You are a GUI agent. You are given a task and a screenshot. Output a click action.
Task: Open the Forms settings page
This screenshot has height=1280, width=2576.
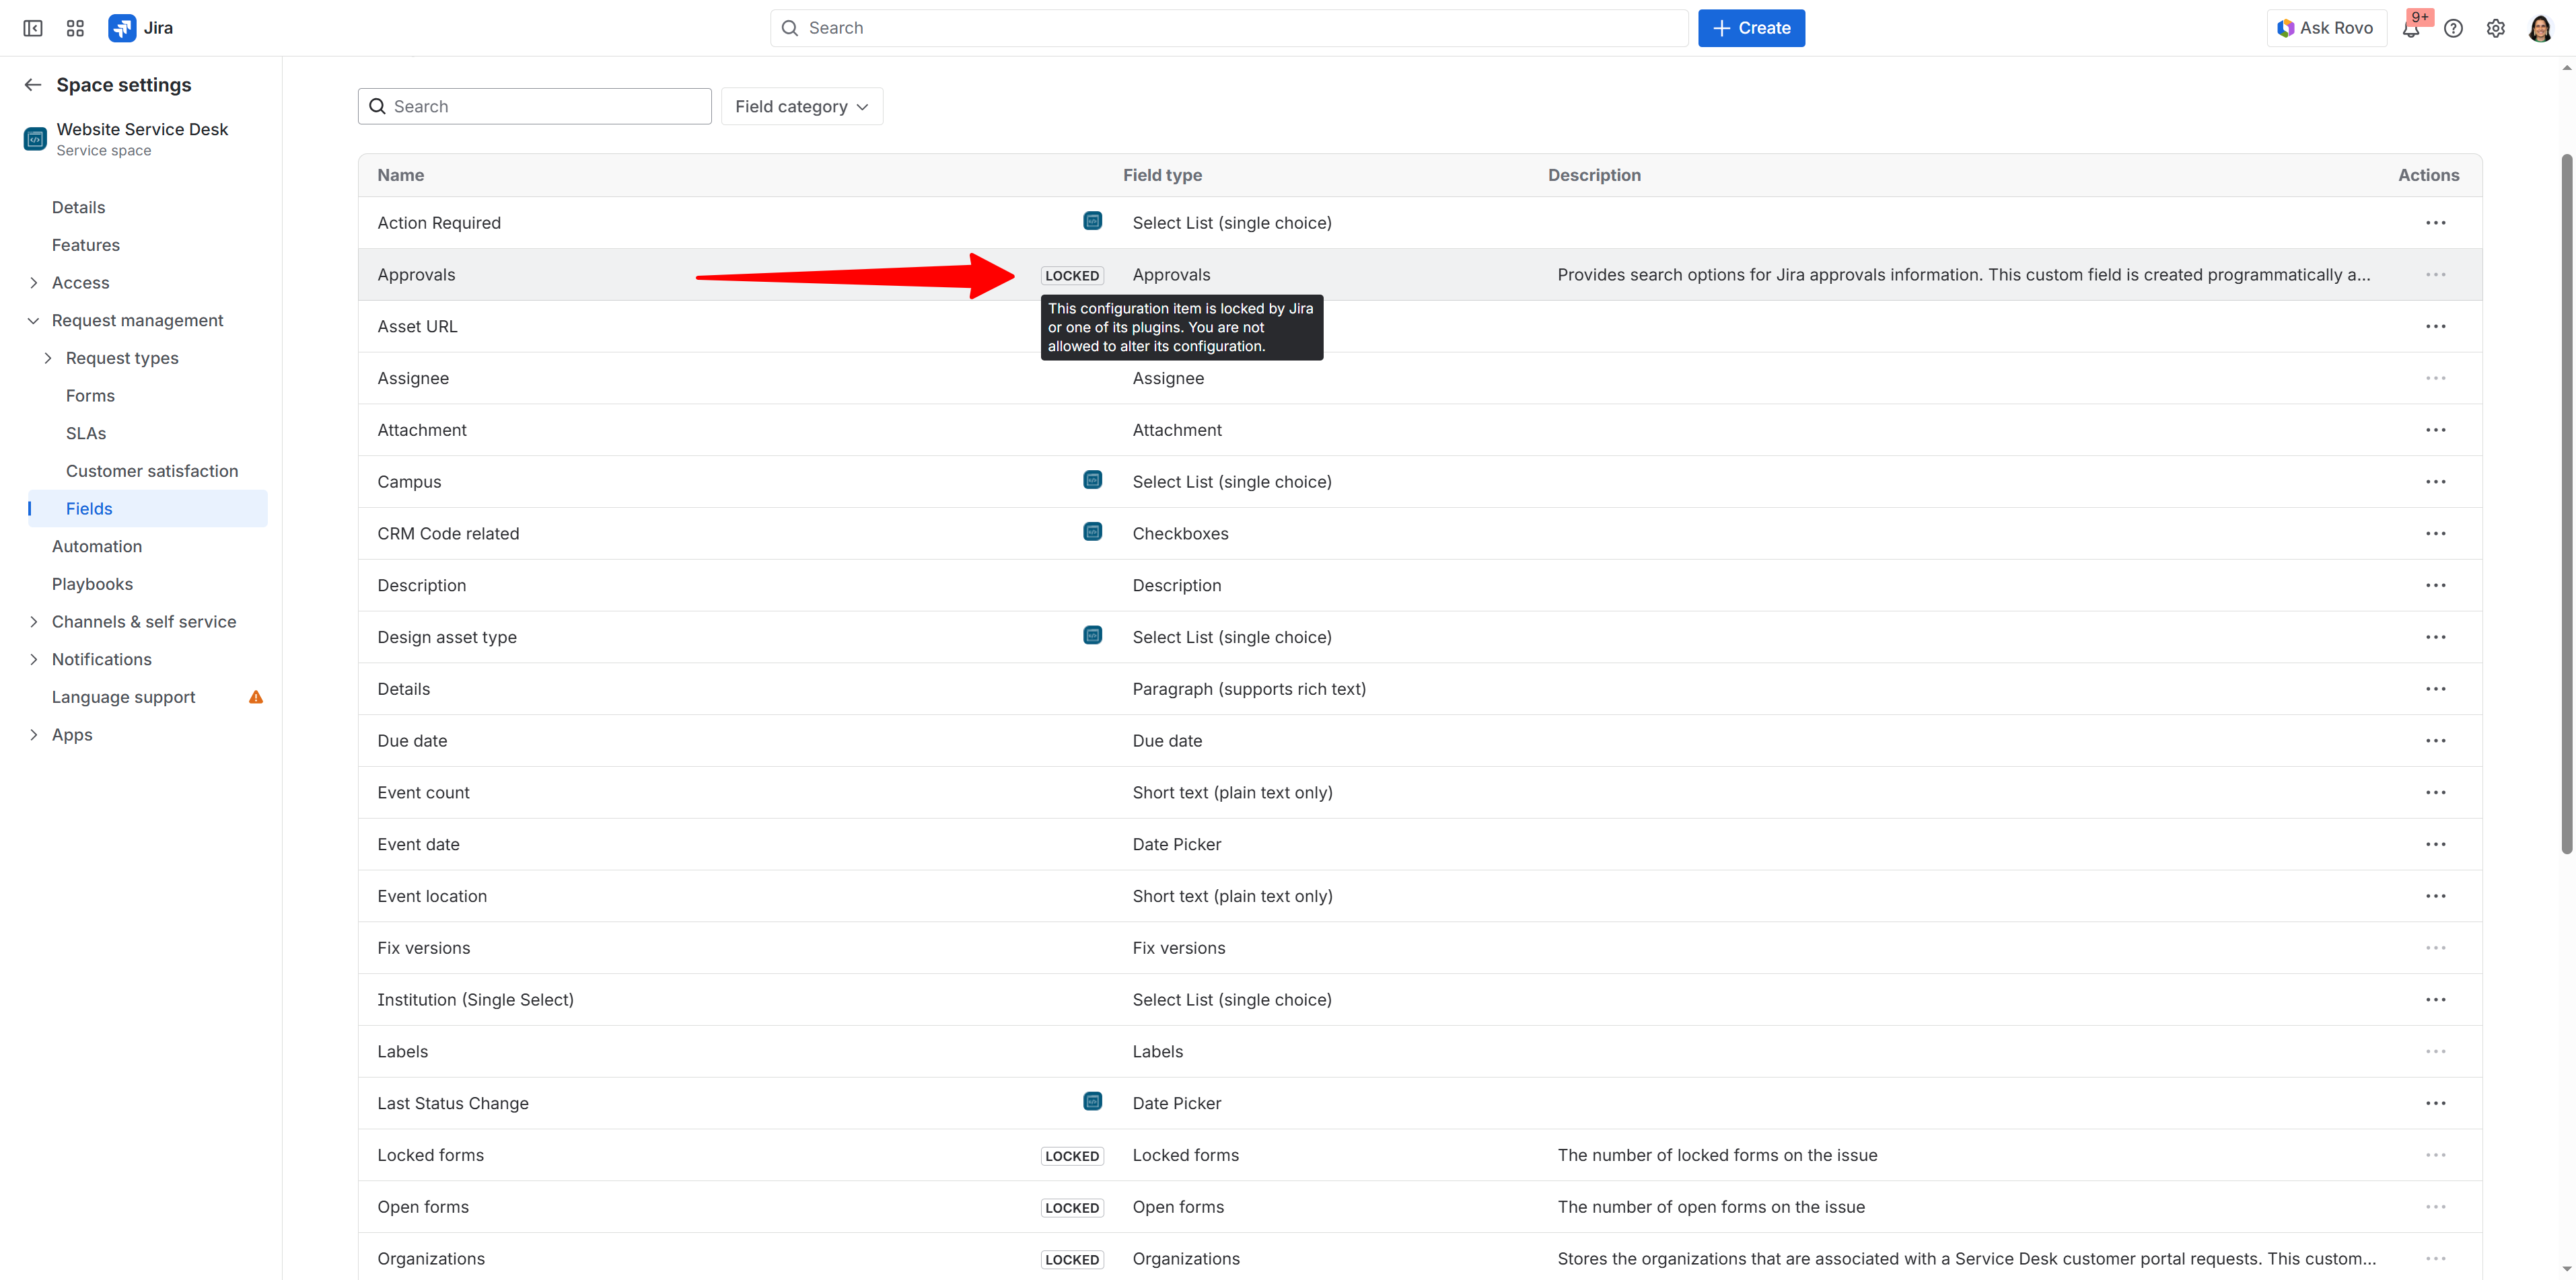pyautogui.click(x=90, y=396)
